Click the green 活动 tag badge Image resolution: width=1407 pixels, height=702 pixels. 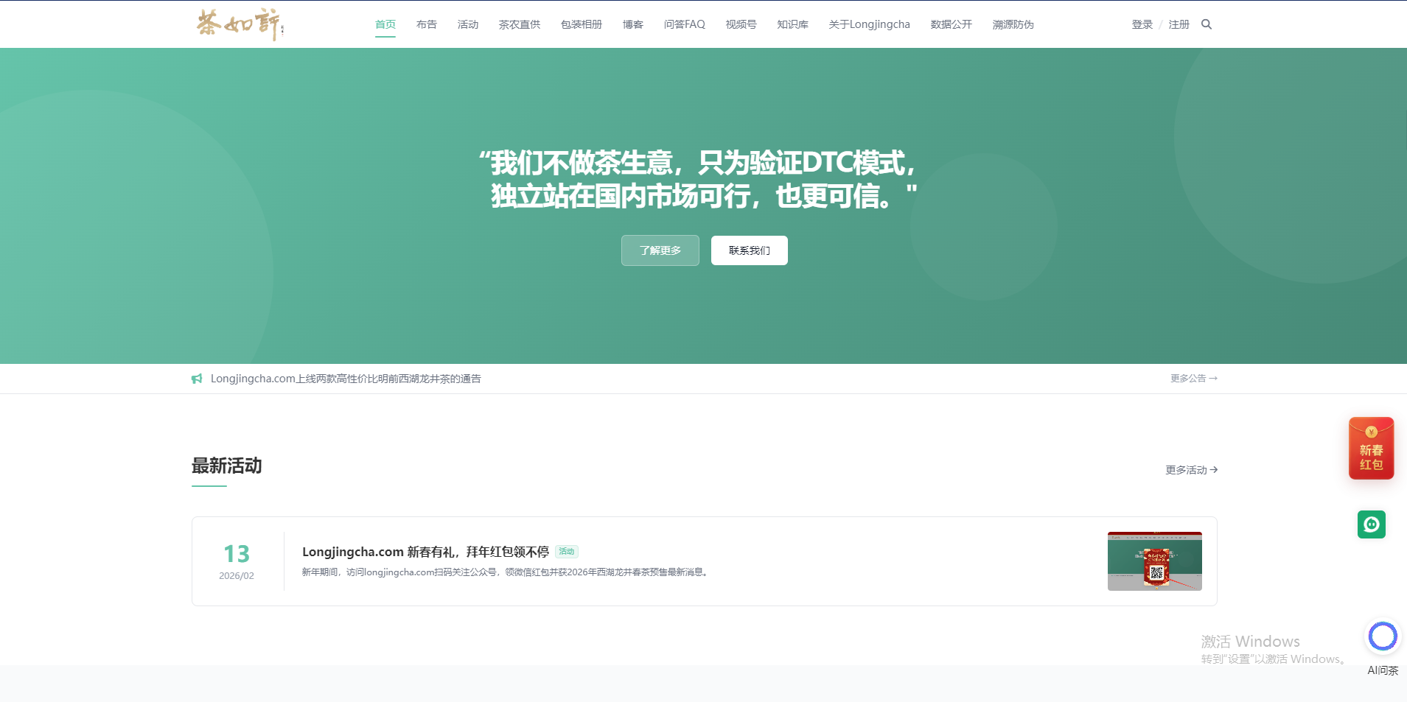pos(567,552)
